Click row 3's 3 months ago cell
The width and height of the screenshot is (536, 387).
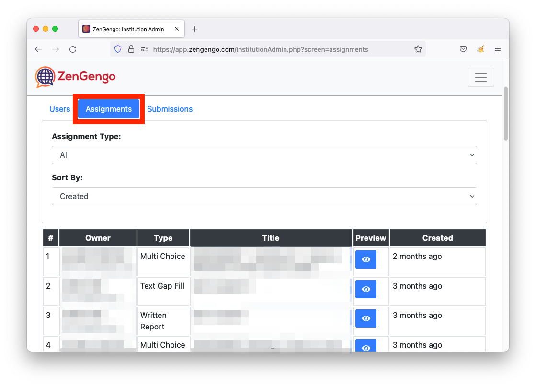tap(437, 321)
